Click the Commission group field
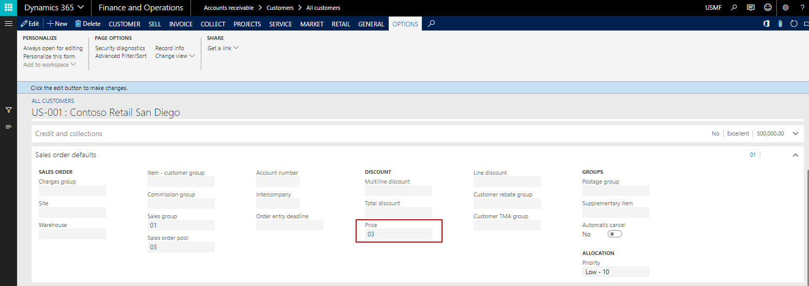 [x=181, y=203]
